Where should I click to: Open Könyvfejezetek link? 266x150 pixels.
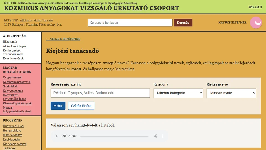13,91
